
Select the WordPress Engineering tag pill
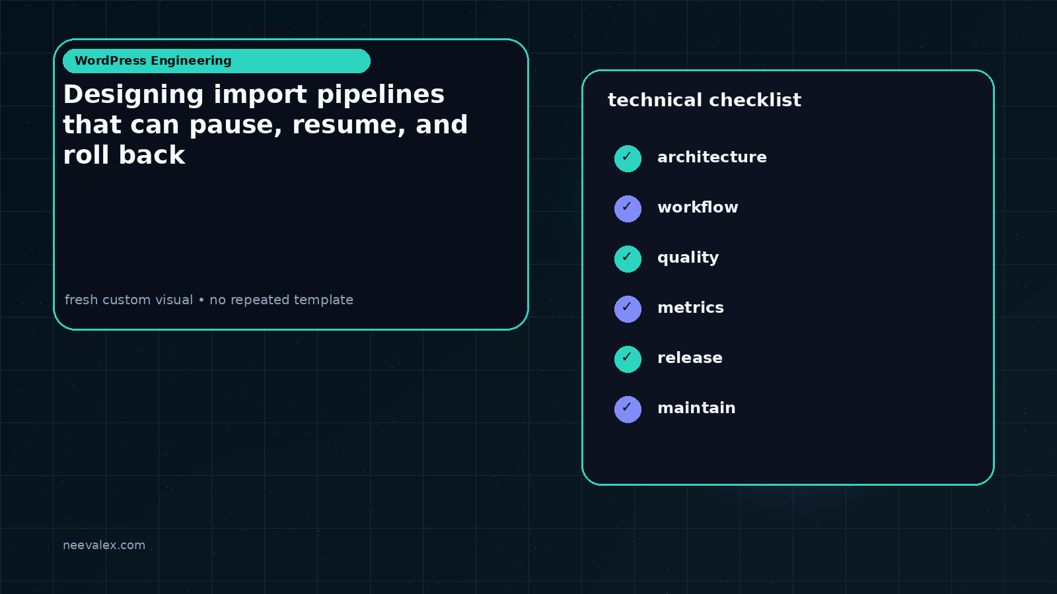(x=217, y=61)
